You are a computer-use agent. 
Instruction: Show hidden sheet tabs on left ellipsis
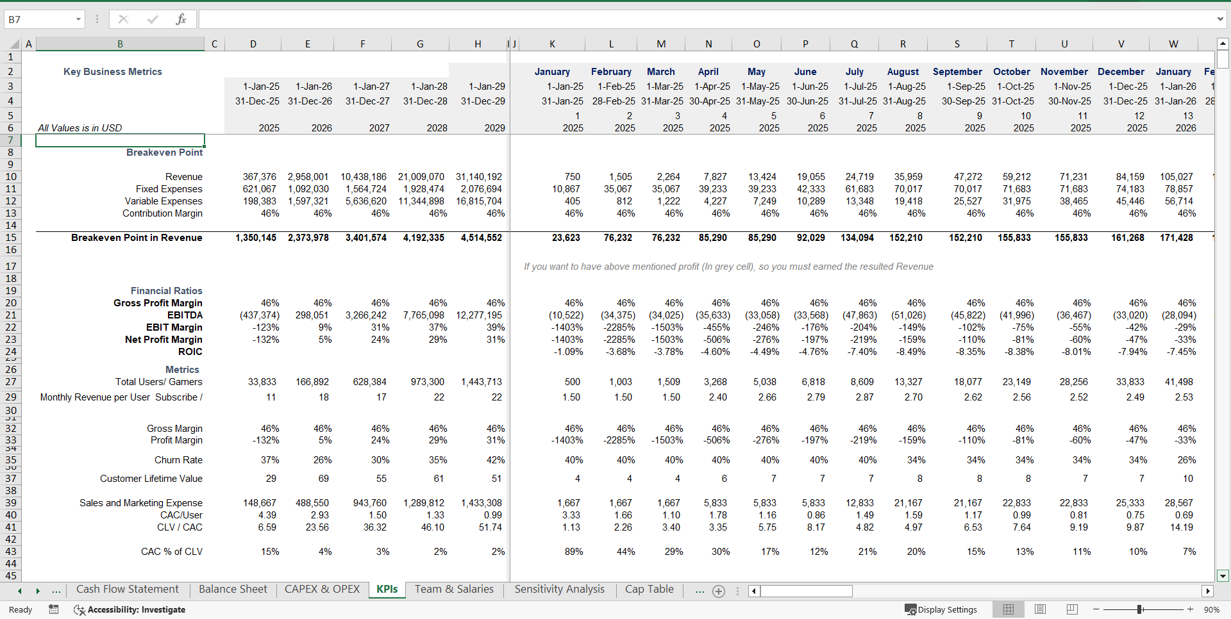click(56, 591)
